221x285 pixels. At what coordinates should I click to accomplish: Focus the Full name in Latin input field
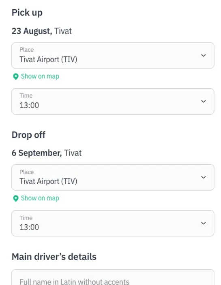tap(113, 277)
